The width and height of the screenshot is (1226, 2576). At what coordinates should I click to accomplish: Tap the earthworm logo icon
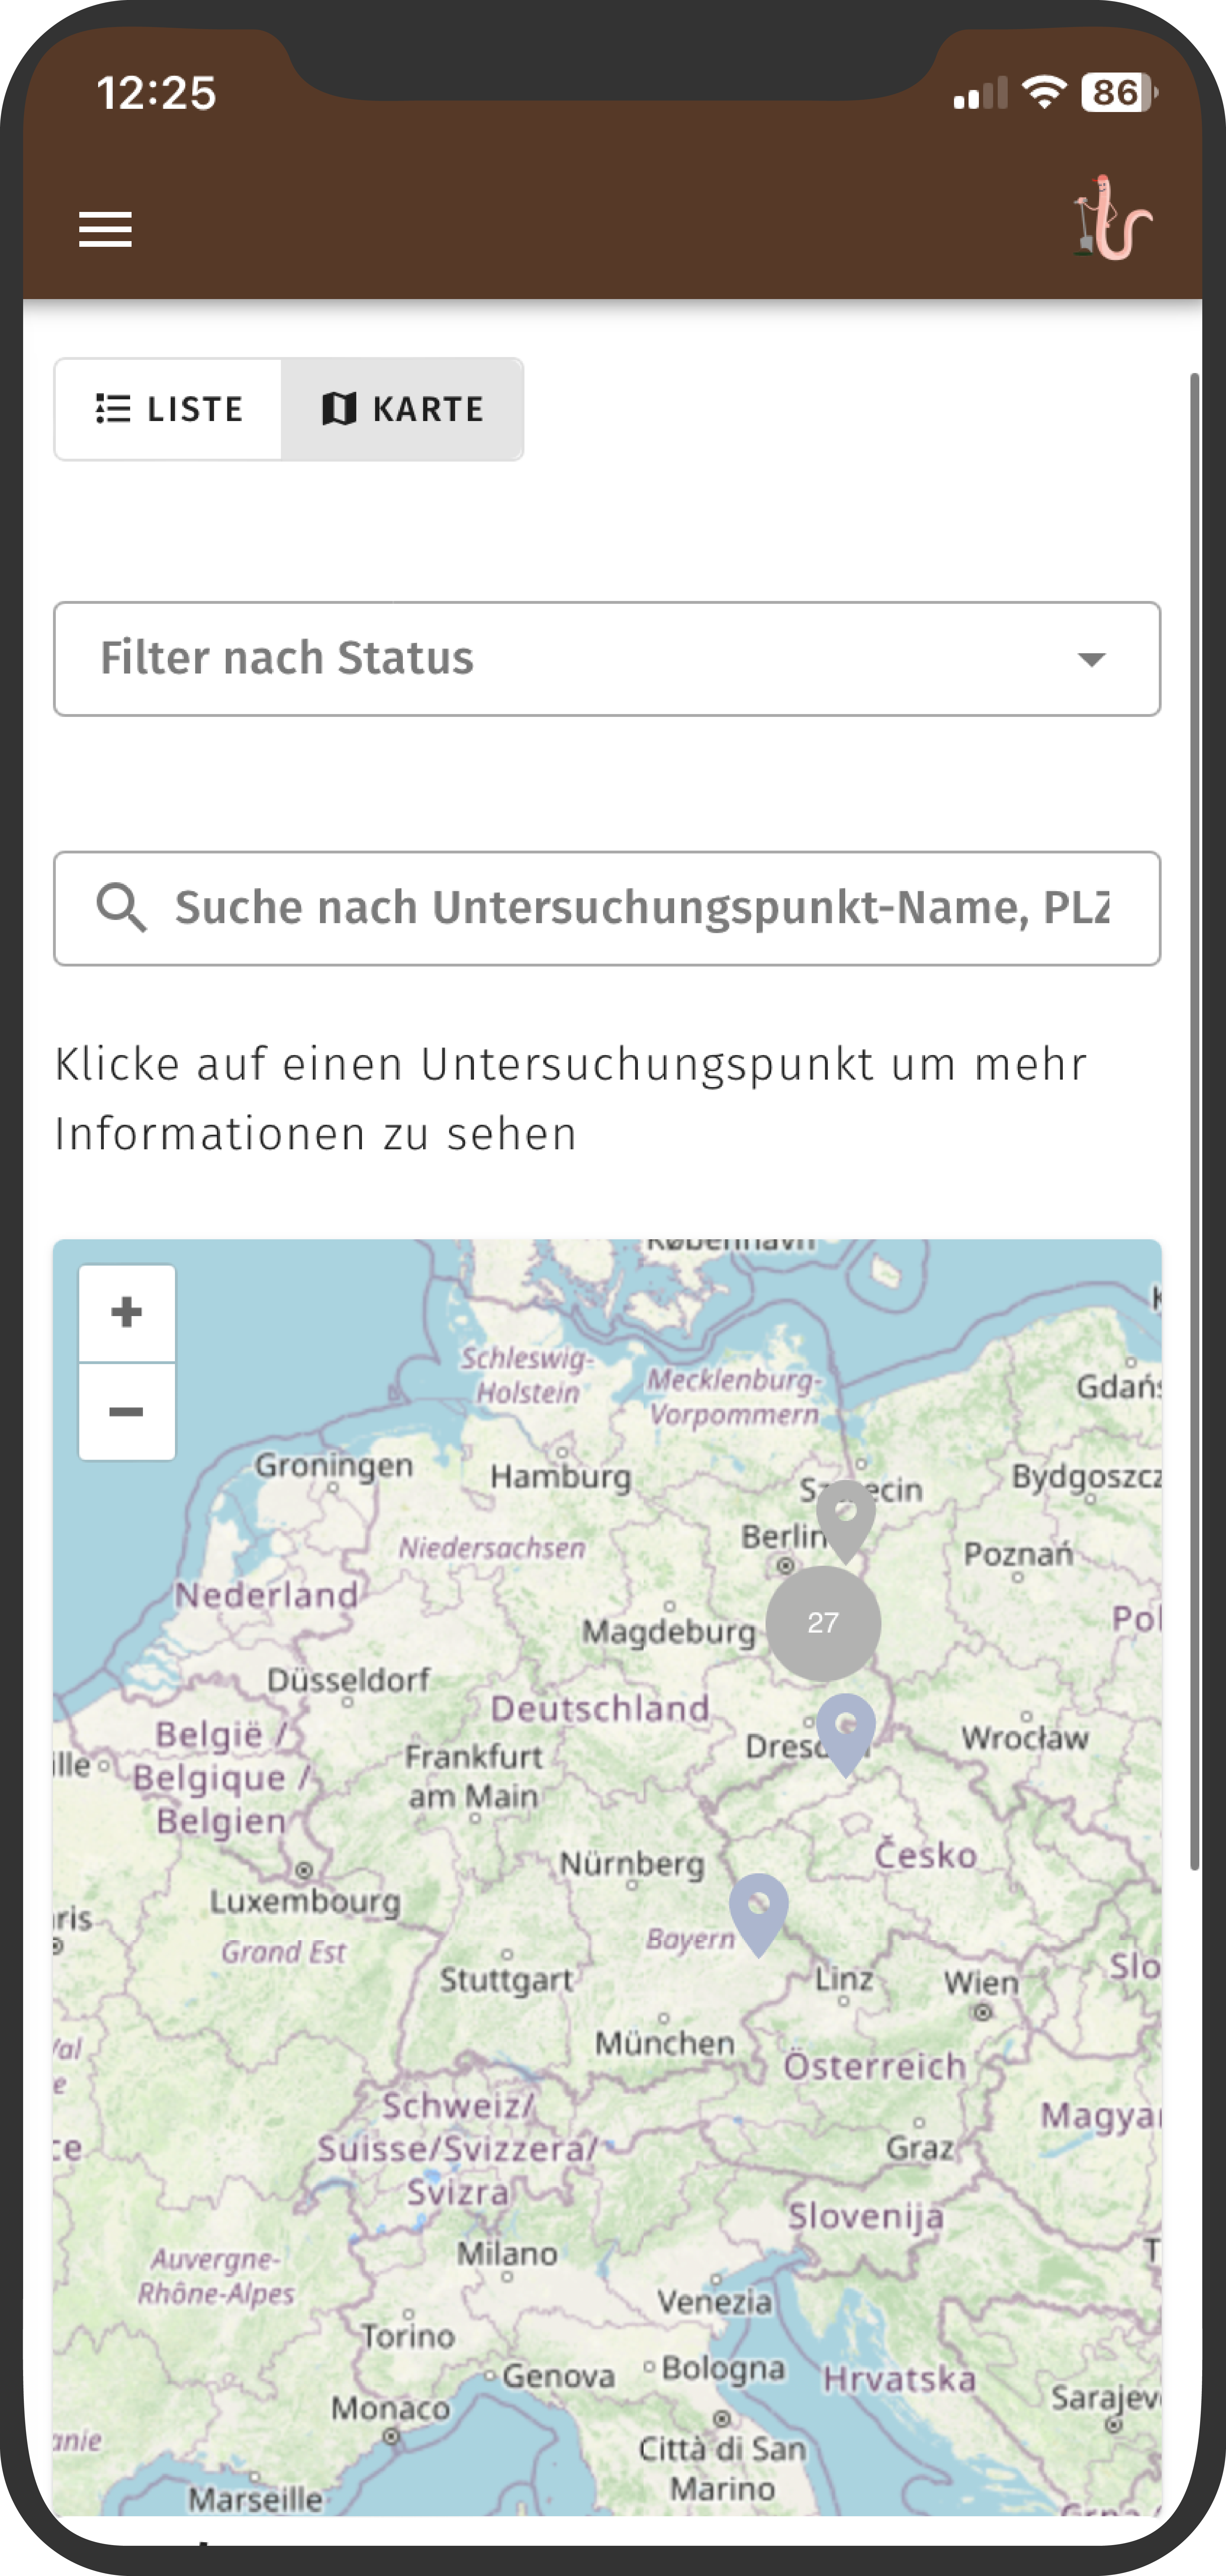pos(1113,218)
